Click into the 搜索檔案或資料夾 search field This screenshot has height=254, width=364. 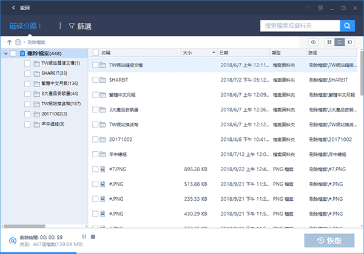click(x=299, y=26)
